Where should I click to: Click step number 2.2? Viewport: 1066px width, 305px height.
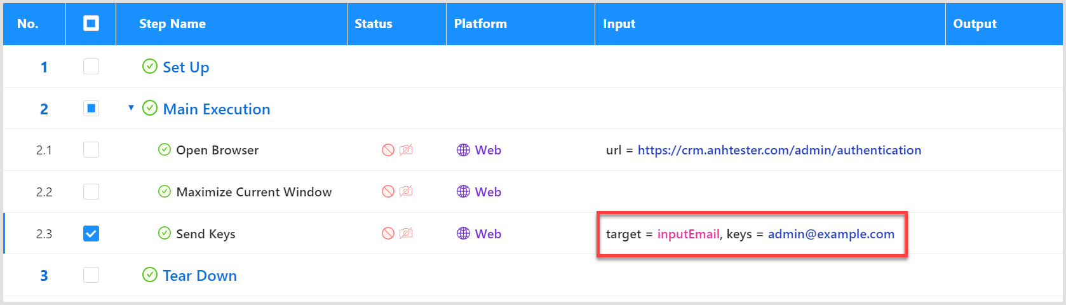click(x=44, y=192)
